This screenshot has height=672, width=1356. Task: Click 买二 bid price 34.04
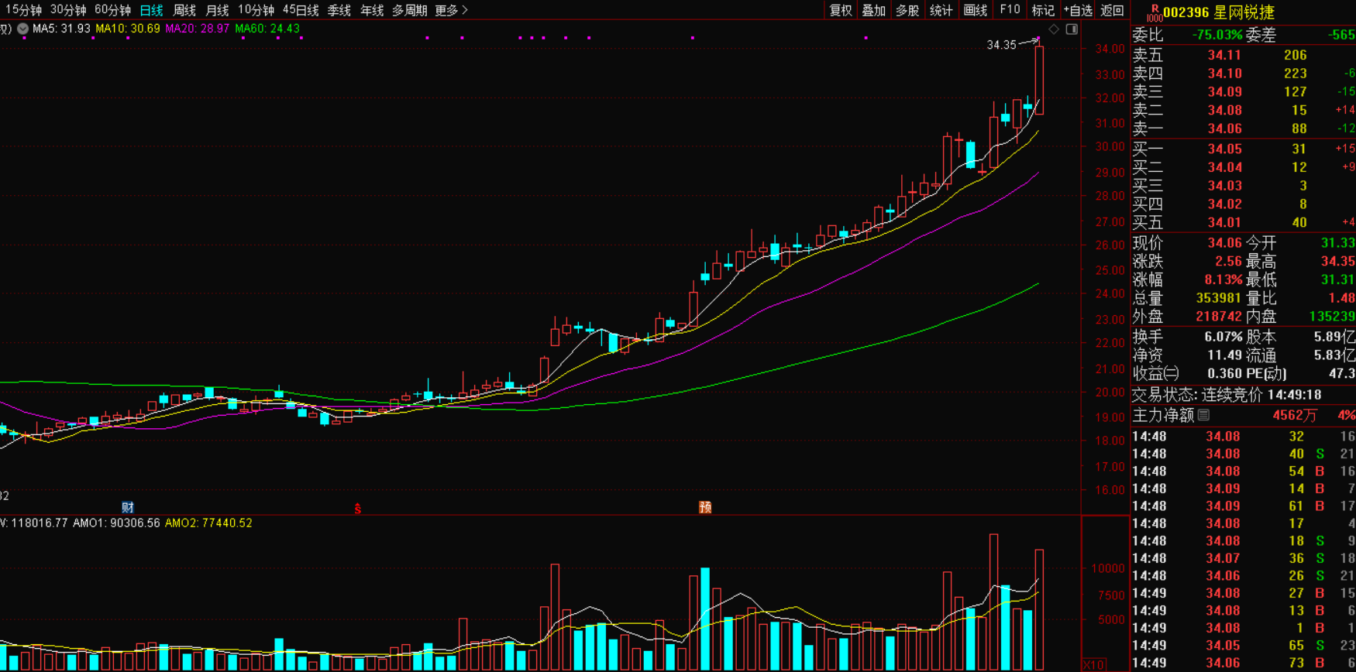coord(1224,167)
